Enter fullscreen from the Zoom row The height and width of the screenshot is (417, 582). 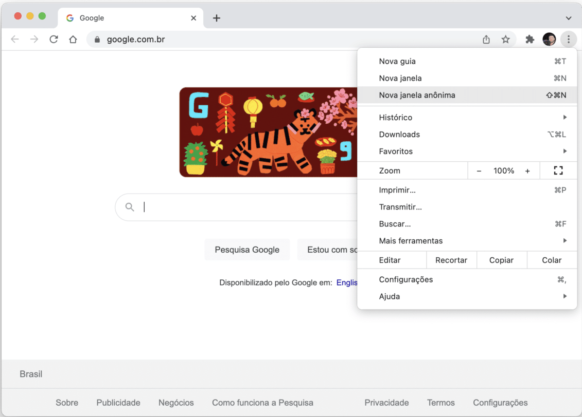click(558, 170)
